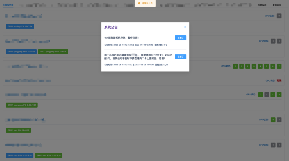Click GPU status square 0 in the jiangyong row
Screen dimensions: 289x161
tap(273, 41)
